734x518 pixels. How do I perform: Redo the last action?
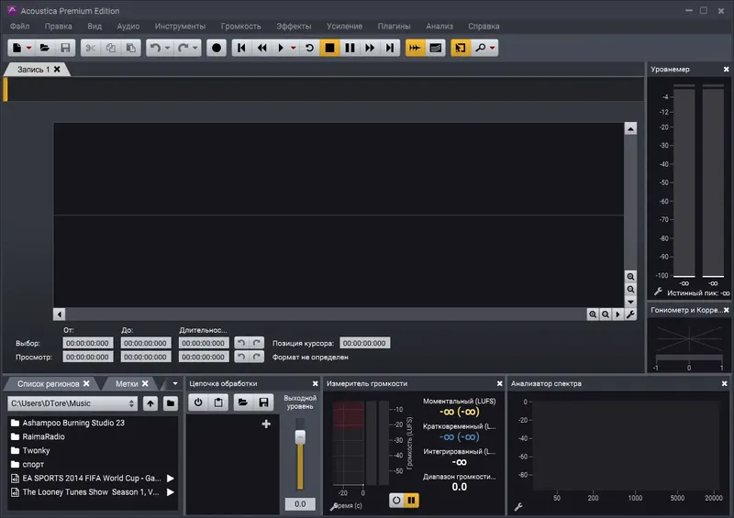(x=183, y=48)
